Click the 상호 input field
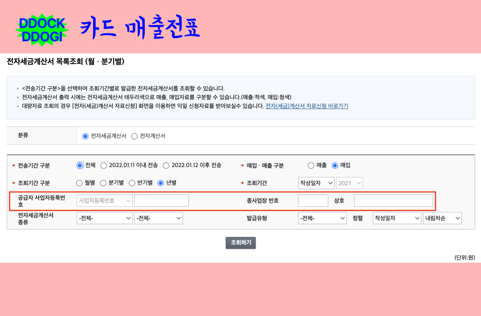The width and height of the screenshot is (481, 316). (394, 200)
